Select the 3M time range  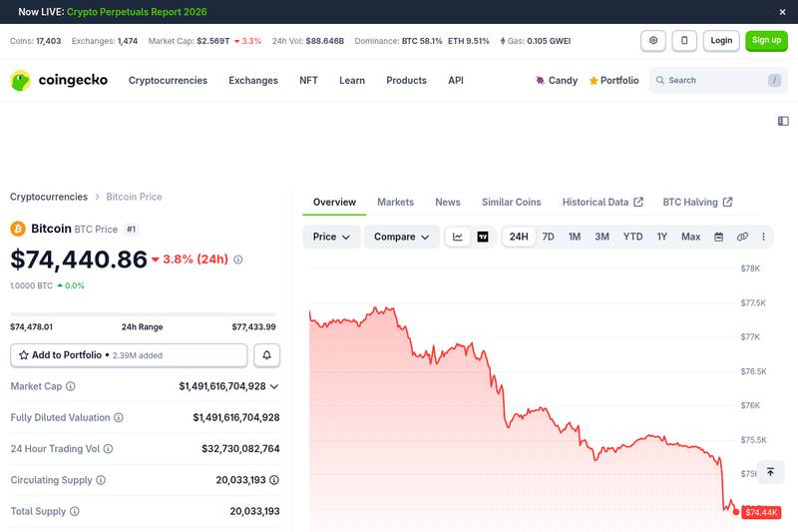[x=602, y=237]
